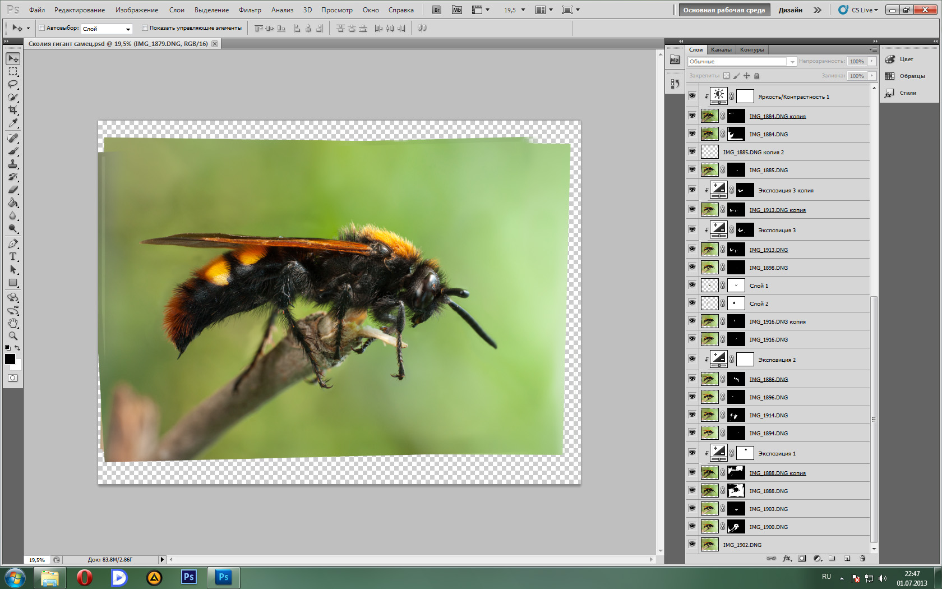This screenshot has height=589, width=942.
Task: Switch to the Дизайн workspace
Action: pyautogui.click(x=790, y=10)
